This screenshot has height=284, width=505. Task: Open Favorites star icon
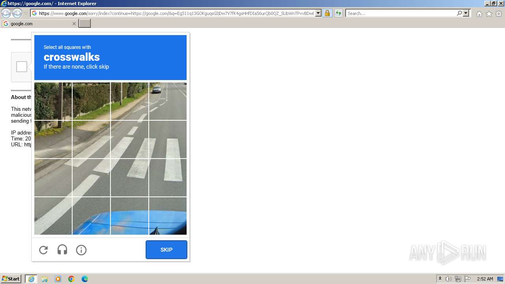489,14
